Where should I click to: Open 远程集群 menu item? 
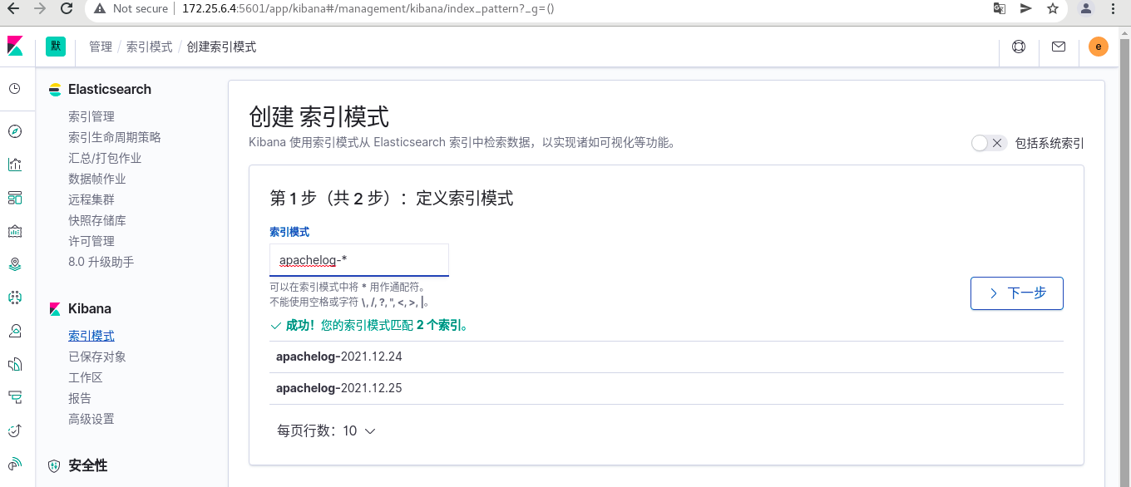click(x=91, y=199)
